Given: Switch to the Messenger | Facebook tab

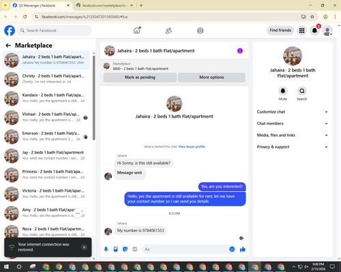Looking at the screenshot, I should point(42,5).
